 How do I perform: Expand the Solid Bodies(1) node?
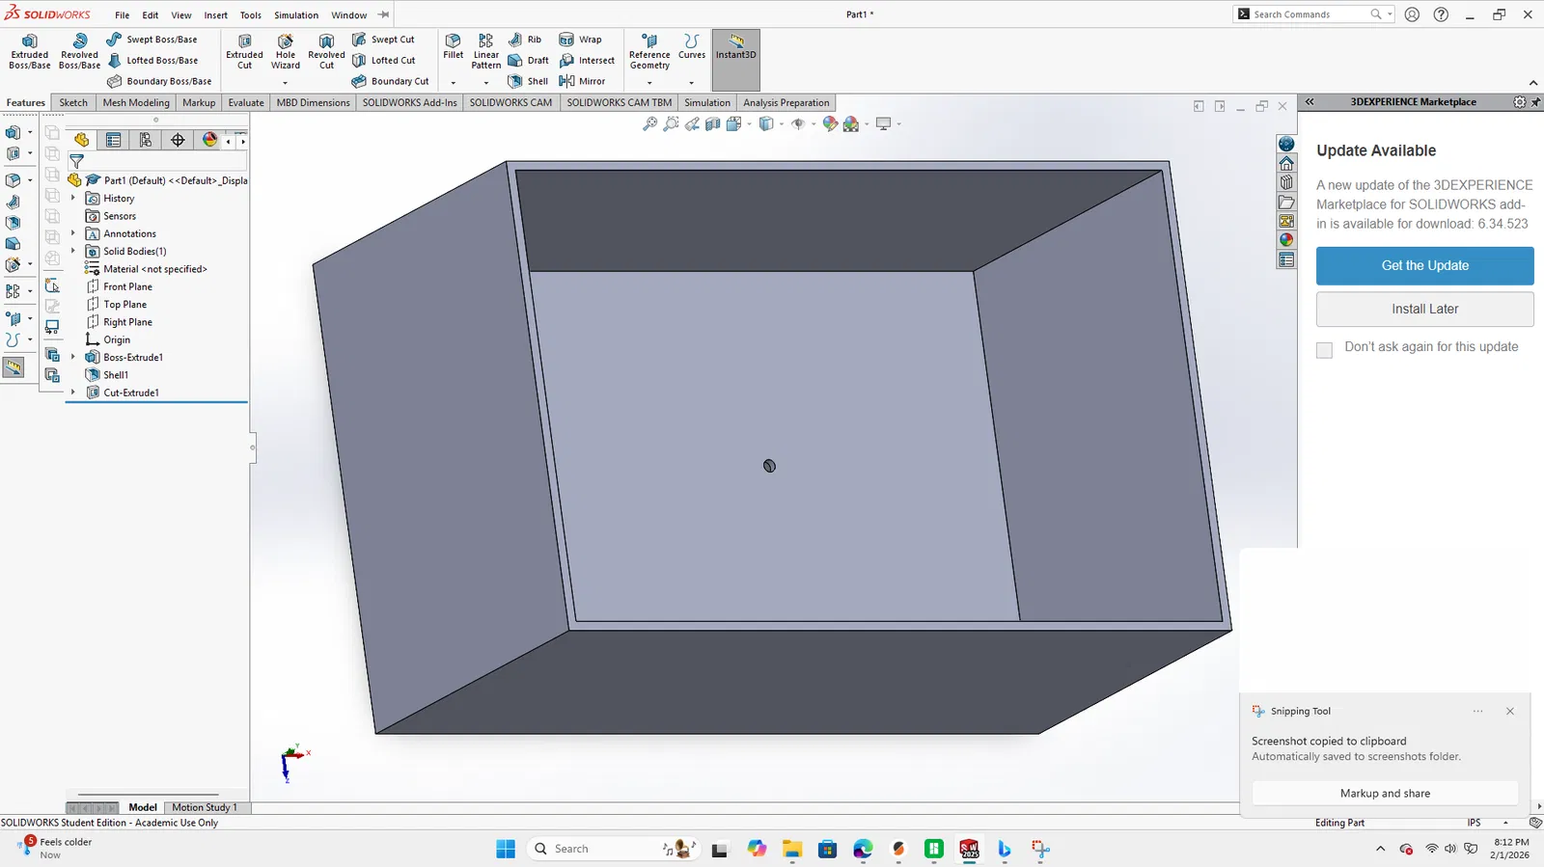click(73, 251)
